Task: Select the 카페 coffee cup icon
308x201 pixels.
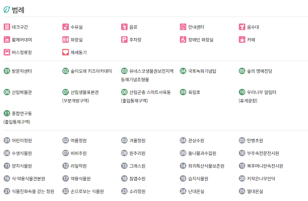Action: pyautogui.click(x=242, y=40)
